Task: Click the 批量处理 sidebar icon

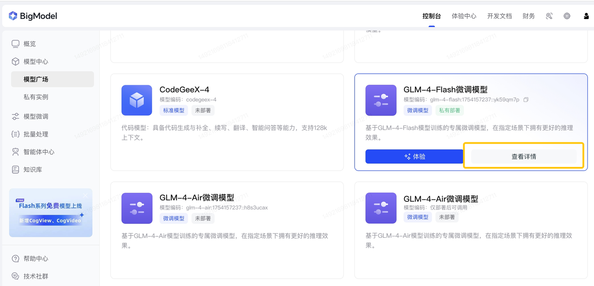Action: 15,134
